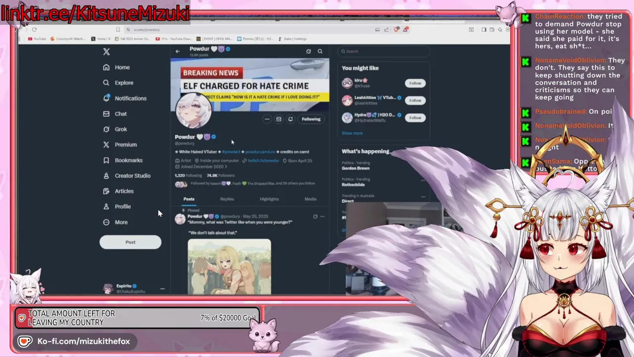This screenshot has height=357, width=634.
Task: Open pinned post Powdur avatar
Action: click(x=180, y=219)
